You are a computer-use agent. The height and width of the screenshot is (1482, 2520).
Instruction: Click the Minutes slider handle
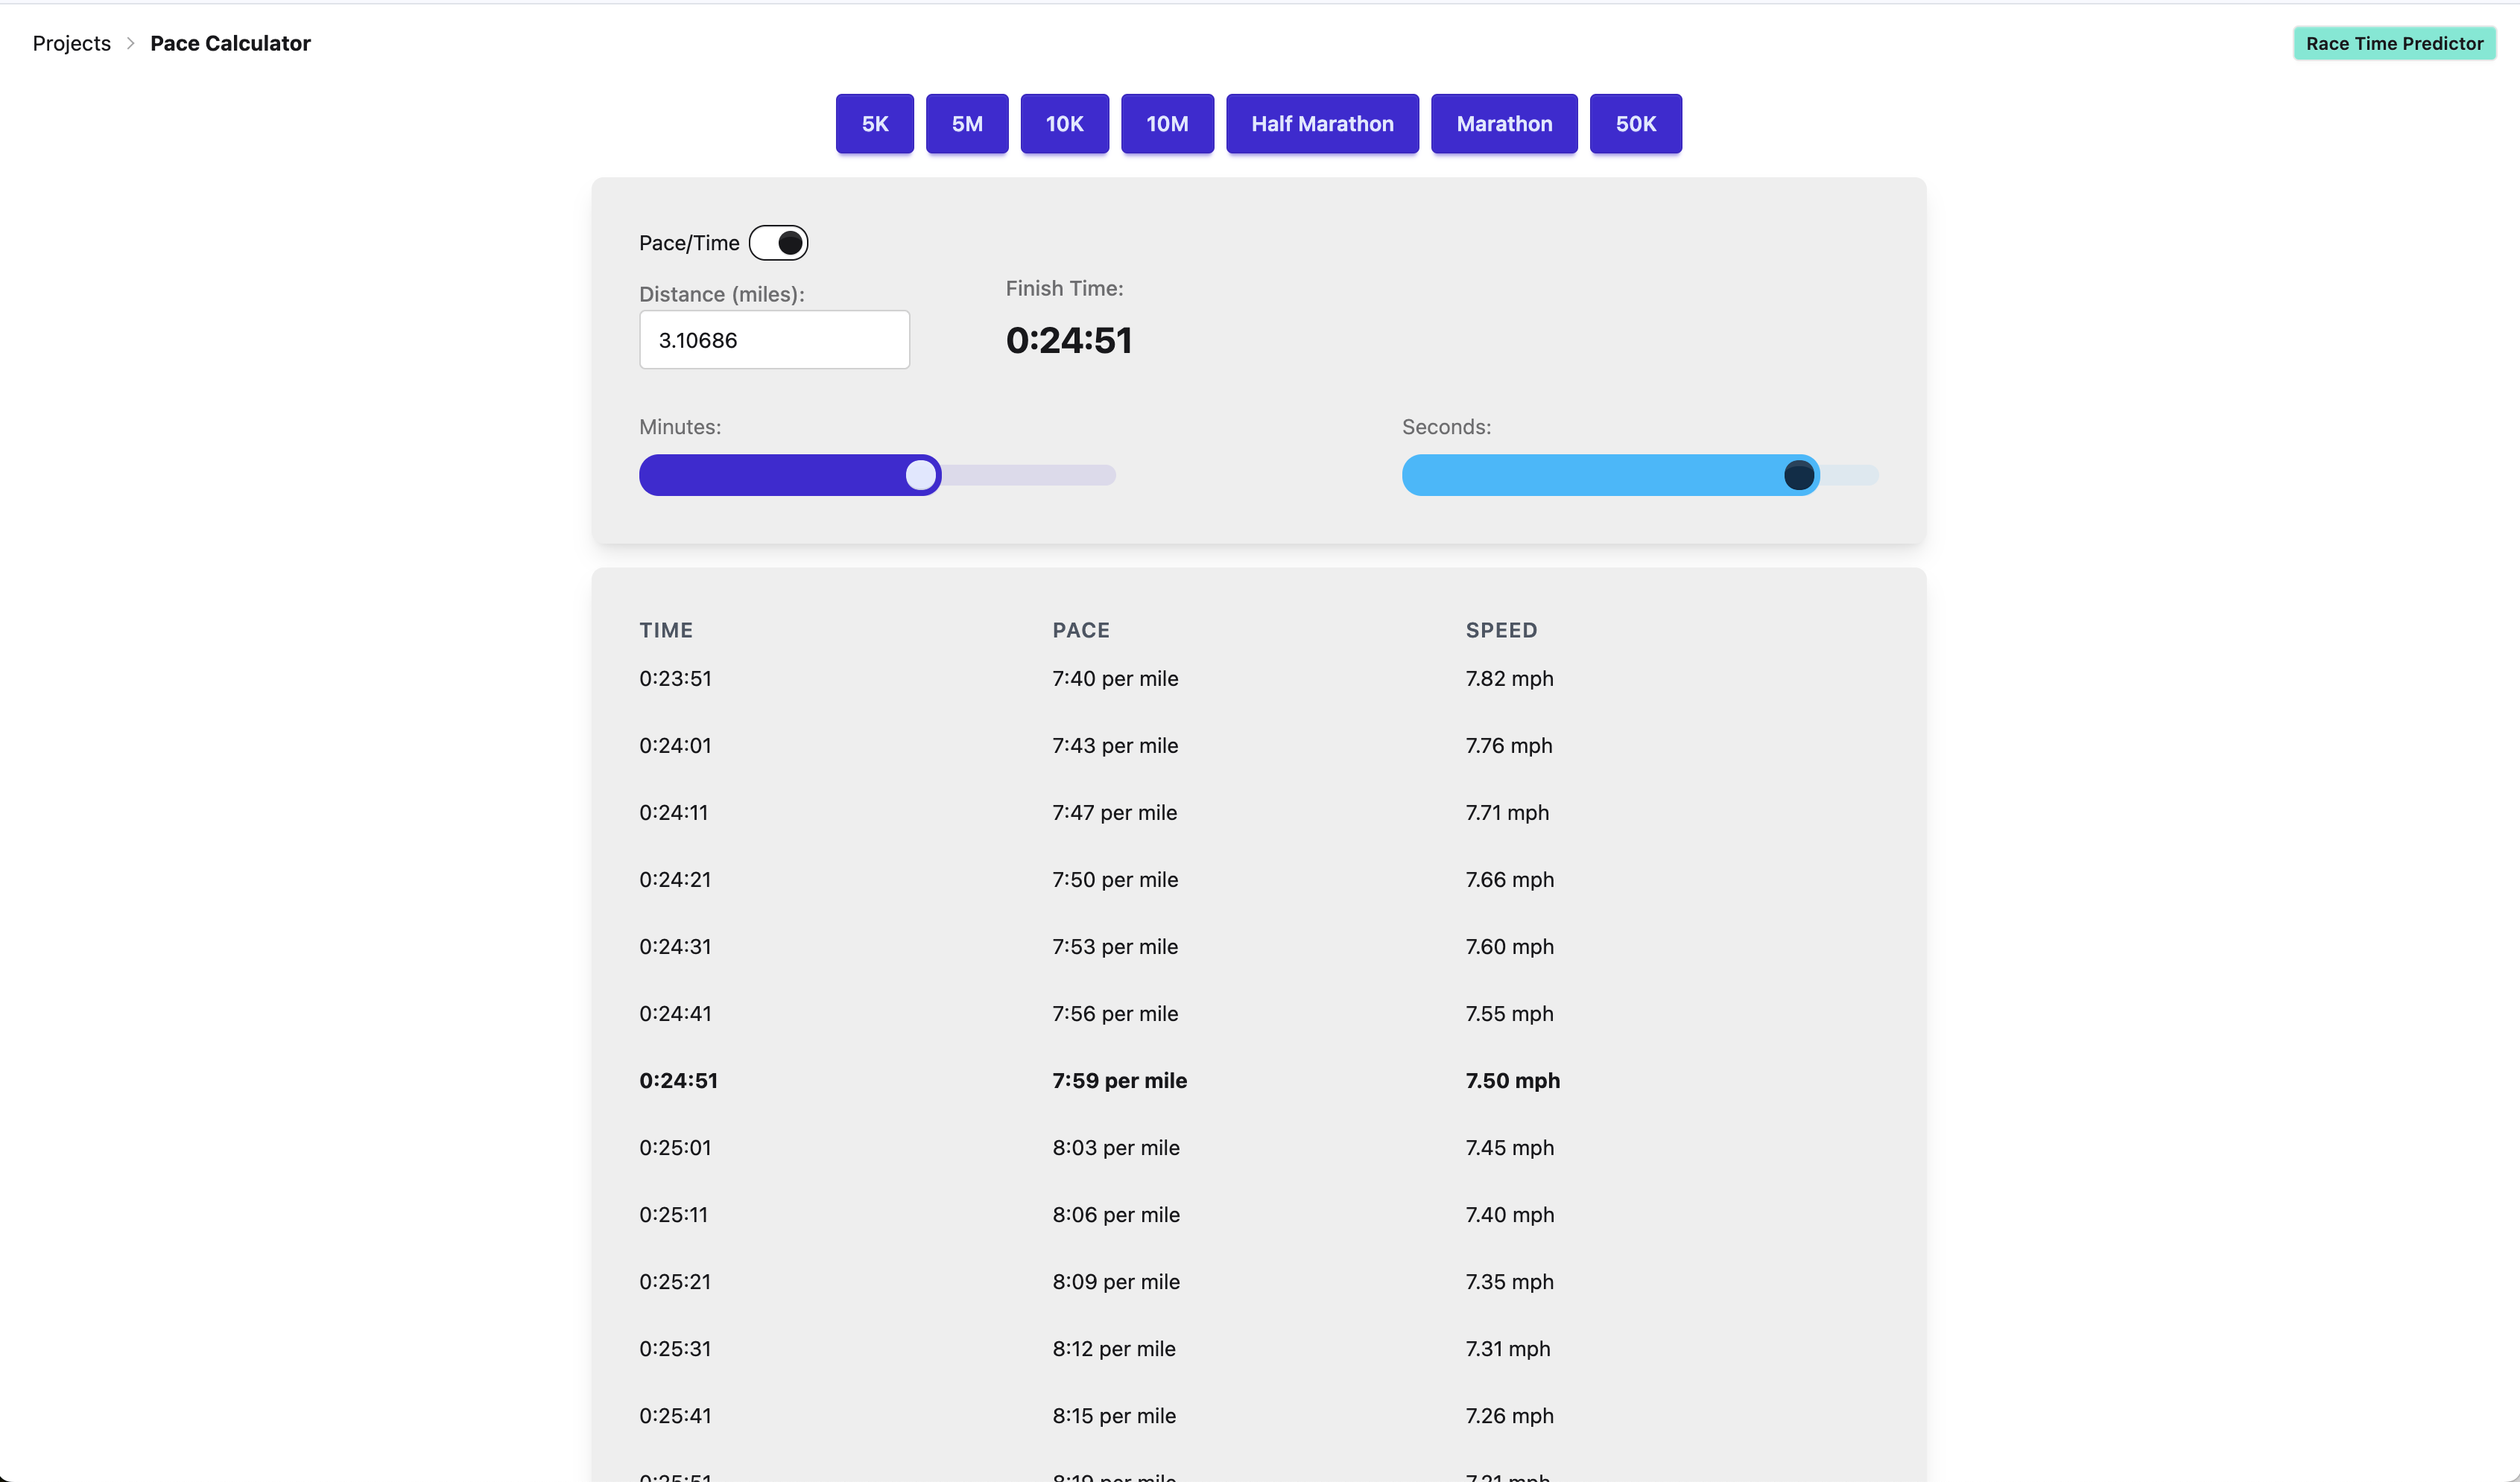pyautogui.click(x=921, y=474)
